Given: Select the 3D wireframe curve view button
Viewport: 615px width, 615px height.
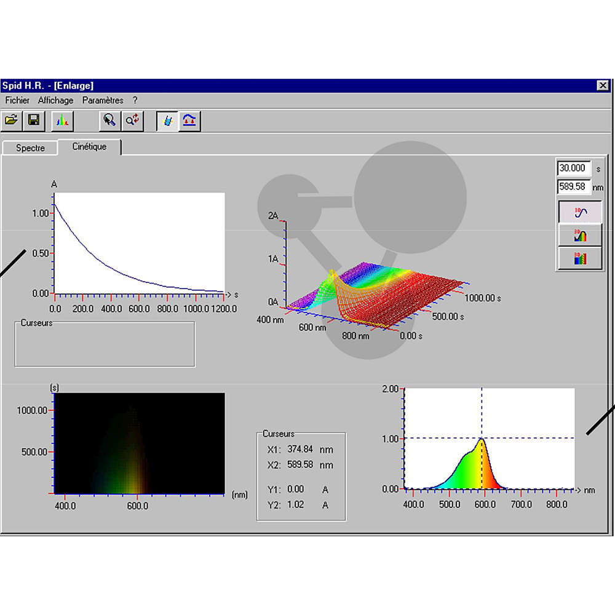Looking at the screenshot, I should click(580, 212).
